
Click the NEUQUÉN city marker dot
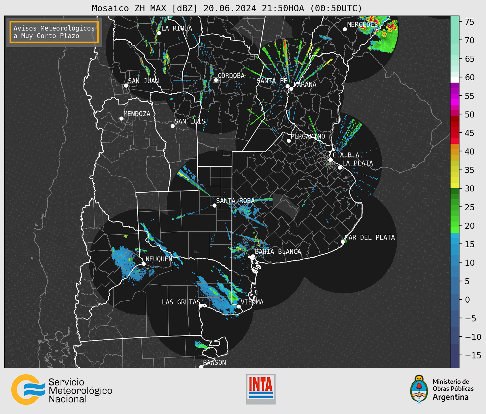click(x=143, y=264)
